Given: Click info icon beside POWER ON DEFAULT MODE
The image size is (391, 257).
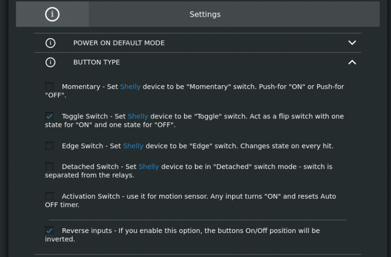Looking at the screenshot, I should pos(50,43).
